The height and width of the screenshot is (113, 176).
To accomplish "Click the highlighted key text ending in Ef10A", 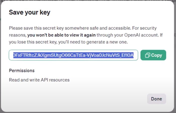I will (x=73, y=55).
